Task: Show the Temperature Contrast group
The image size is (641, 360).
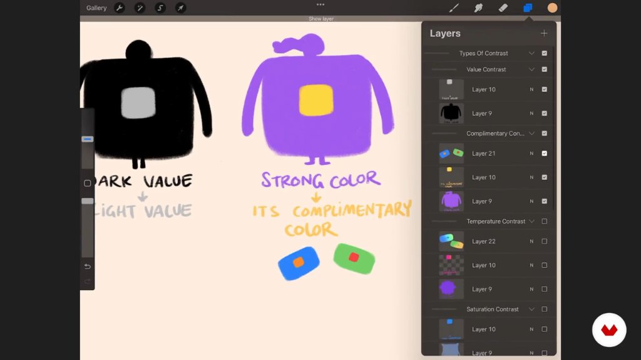Action: (x=544, y=221)
